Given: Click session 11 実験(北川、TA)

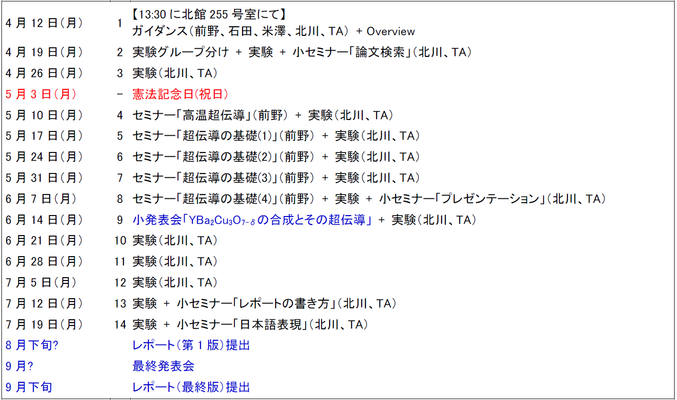Looking at the screenshot, I should click(x=175, y=261).
